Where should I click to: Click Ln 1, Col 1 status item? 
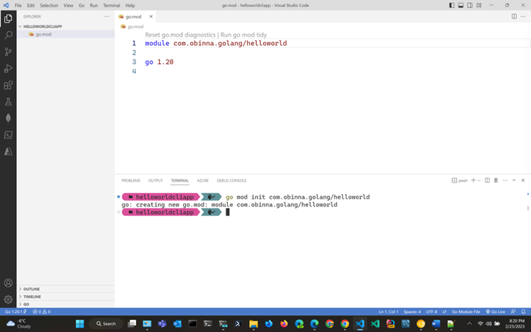pyautogui.click(x=388, y=311)
